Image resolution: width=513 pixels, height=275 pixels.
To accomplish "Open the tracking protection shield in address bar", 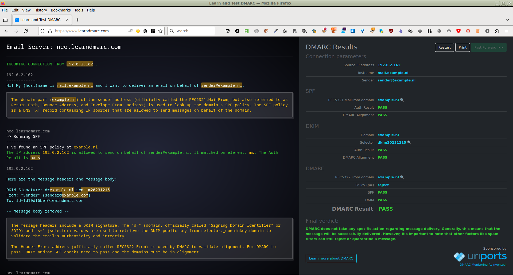I will (x=42, y=31).
